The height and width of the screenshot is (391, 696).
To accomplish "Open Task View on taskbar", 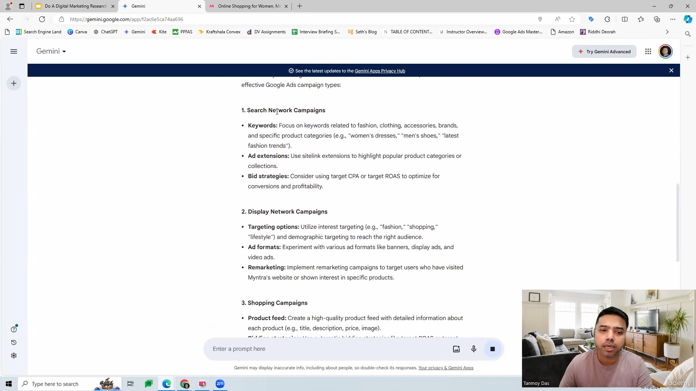I will 130,384.
